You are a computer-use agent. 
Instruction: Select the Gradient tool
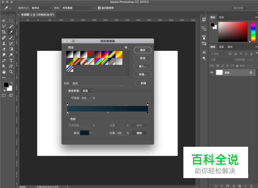(11, 49)
